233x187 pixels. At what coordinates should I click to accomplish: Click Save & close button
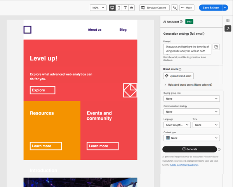coord(210,8)
